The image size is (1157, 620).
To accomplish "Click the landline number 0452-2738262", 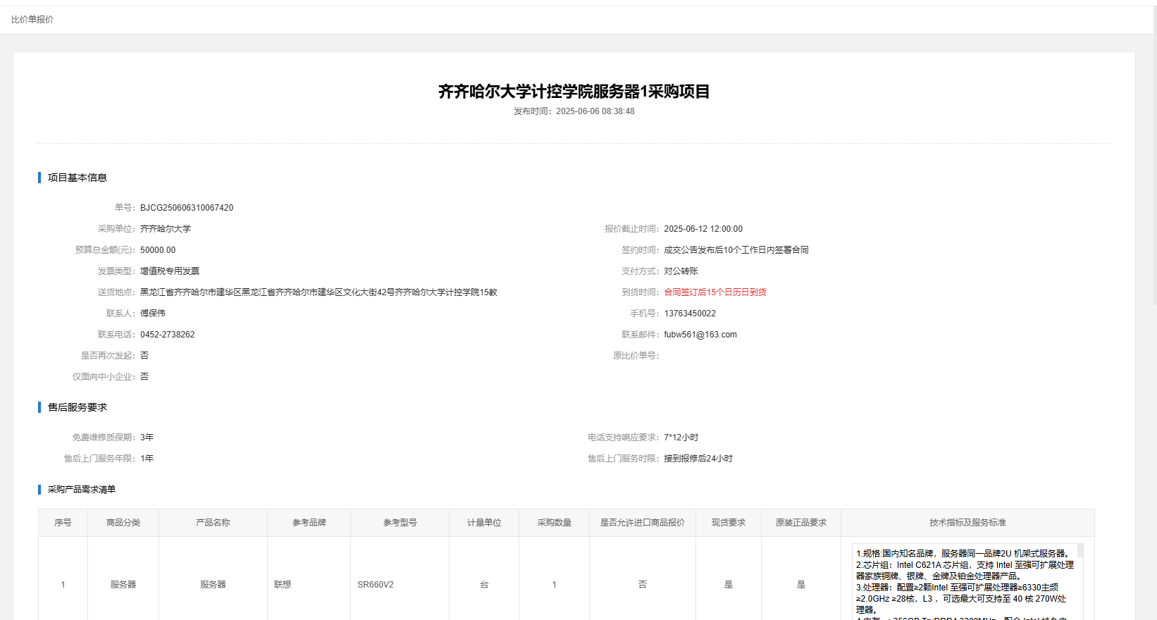I will click(167, 335).
